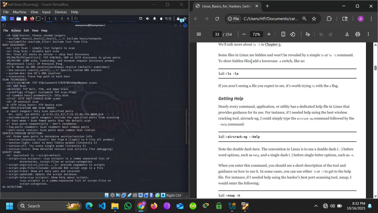The width and height of the screenshot is (378, 213).
Task: Close the Kali terminal window with blue X
Action: click(x=185, y=25)
